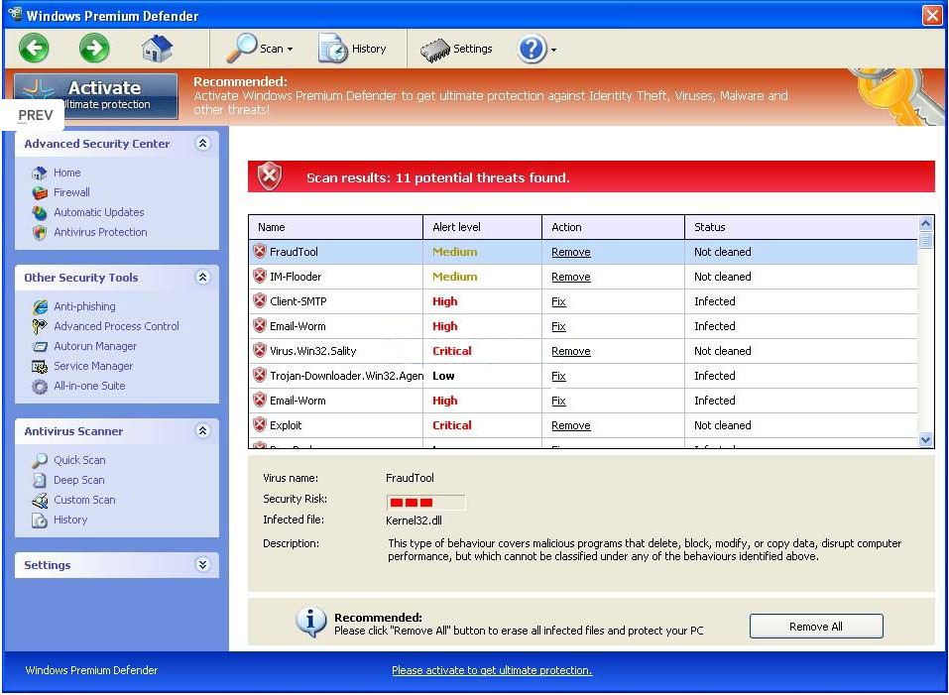
Task: Click the Activate ultimate protection button
Action: coord(95,95)
